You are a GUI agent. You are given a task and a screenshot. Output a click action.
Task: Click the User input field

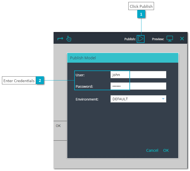pos(138,75)
